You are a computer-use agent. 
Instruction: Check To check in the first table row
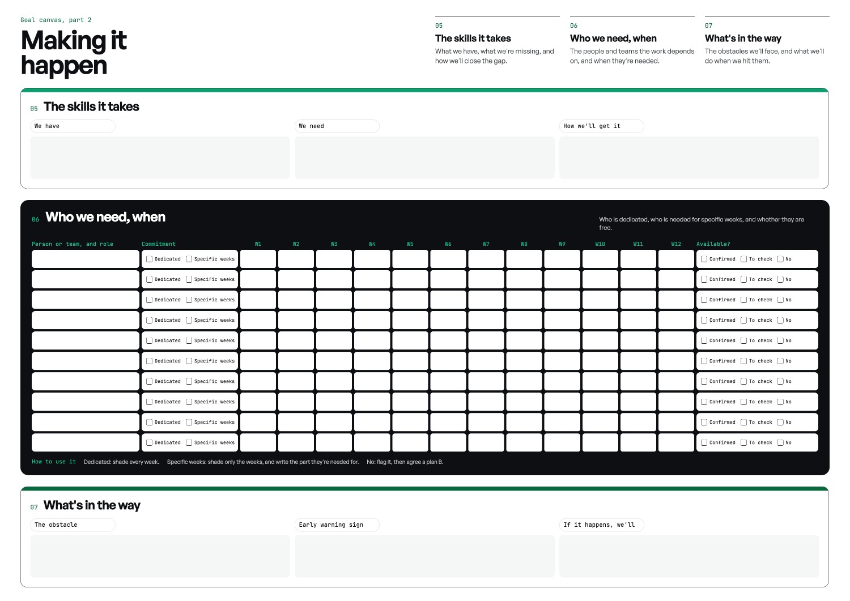pos(744,259)
